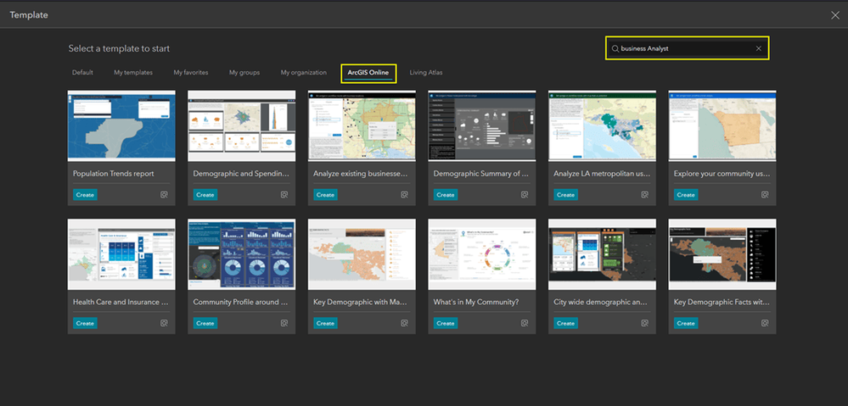Open the Population Trends report thumbnail
Screen dimensions: 848x406
pyautogui.click(x=121, y=125)
